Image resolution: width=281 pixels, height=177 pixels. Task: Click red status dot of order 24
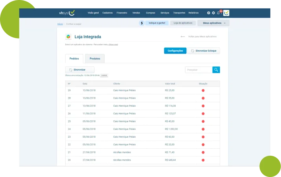(x=203, y=129)
